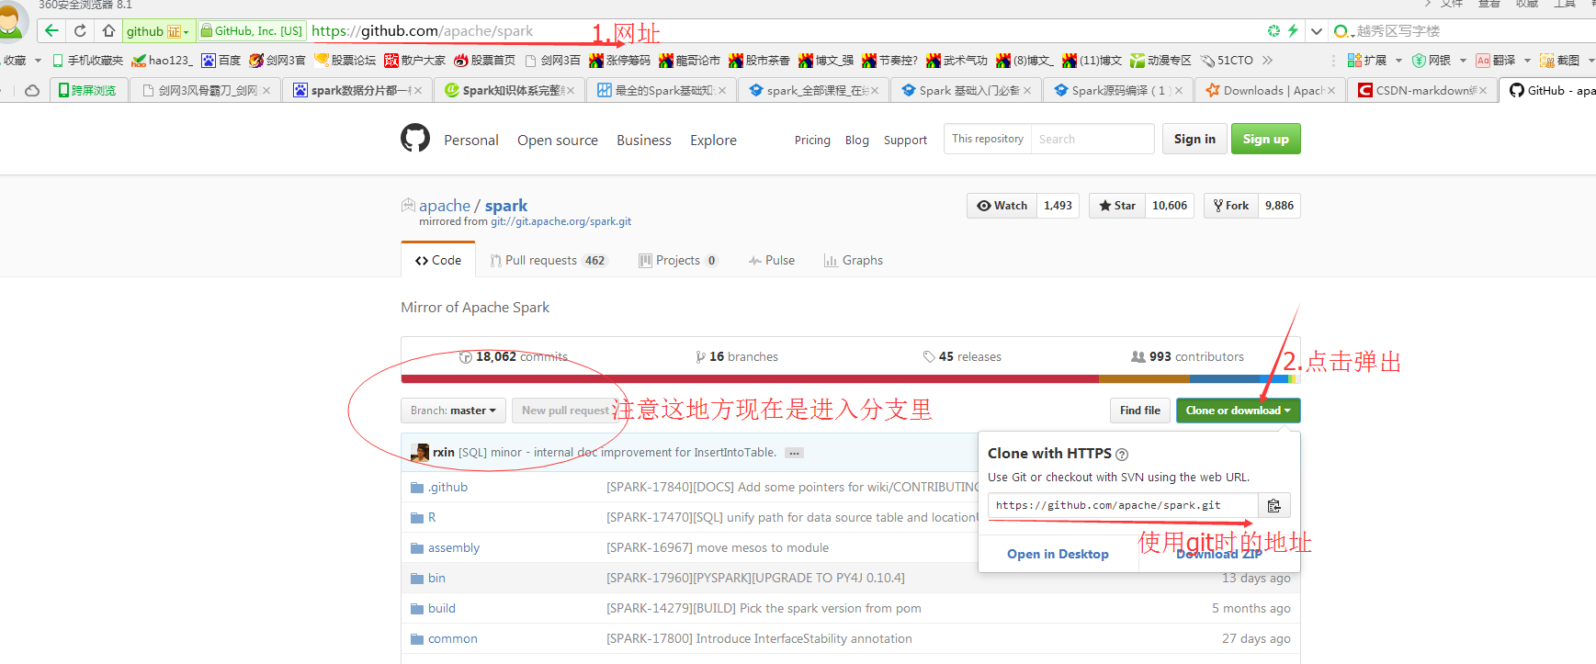Click the 翻译 translate toolbar icon
The height and width of the screenshot is (664, 1596).
coord(1496,60)
